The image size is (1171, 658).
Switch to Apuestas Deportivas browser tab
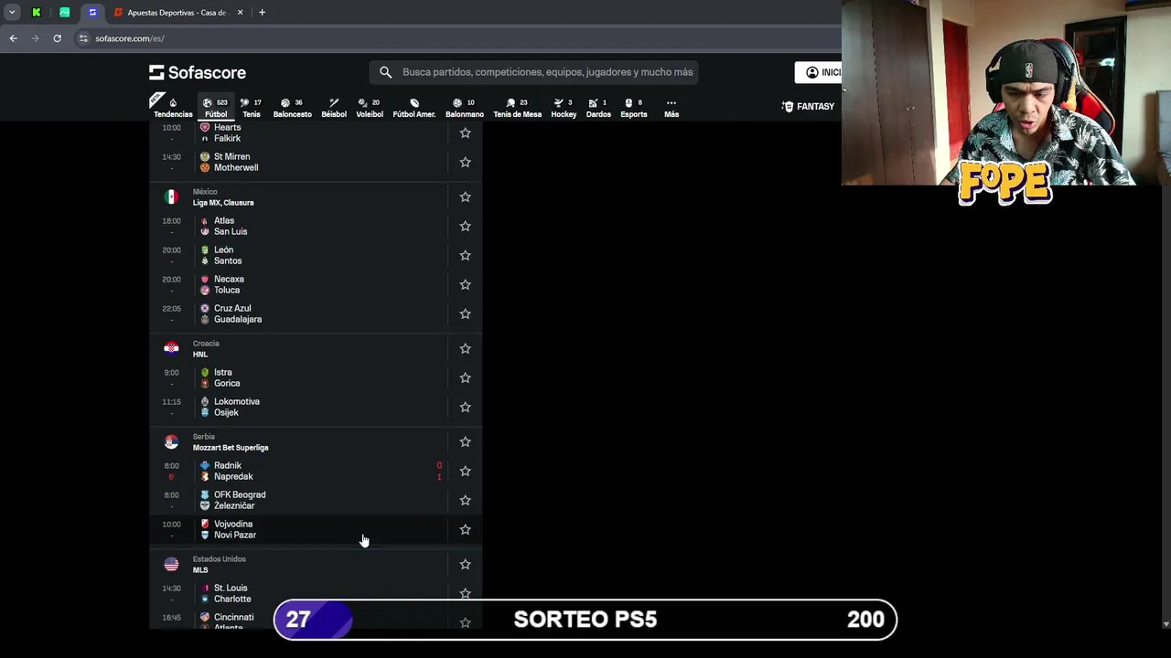point(178,13)
